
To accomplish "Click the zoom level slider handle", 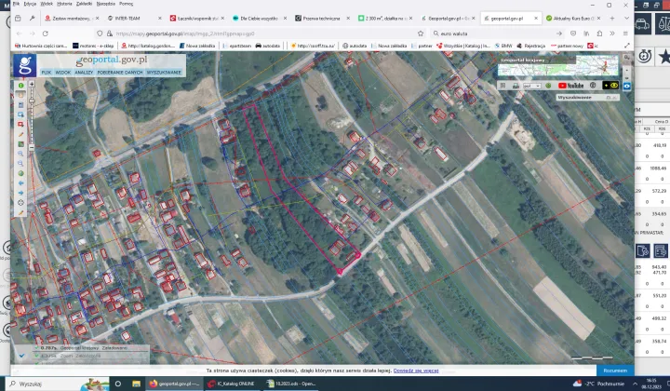I will 32,101.
